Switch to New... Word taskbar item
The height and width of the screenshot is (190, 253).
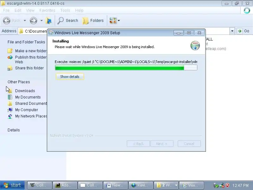tap(115, 185)
